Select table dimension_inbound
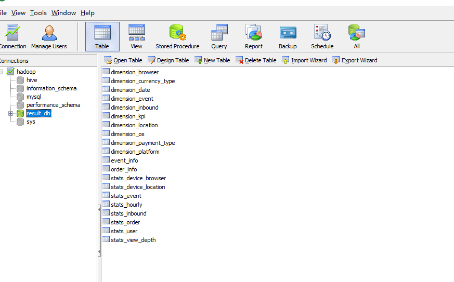454x282 pixels. tap(135, 108)
